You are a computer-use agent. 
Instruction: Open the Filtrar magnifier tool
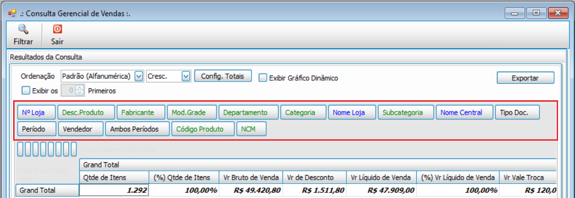click(23, 34)
